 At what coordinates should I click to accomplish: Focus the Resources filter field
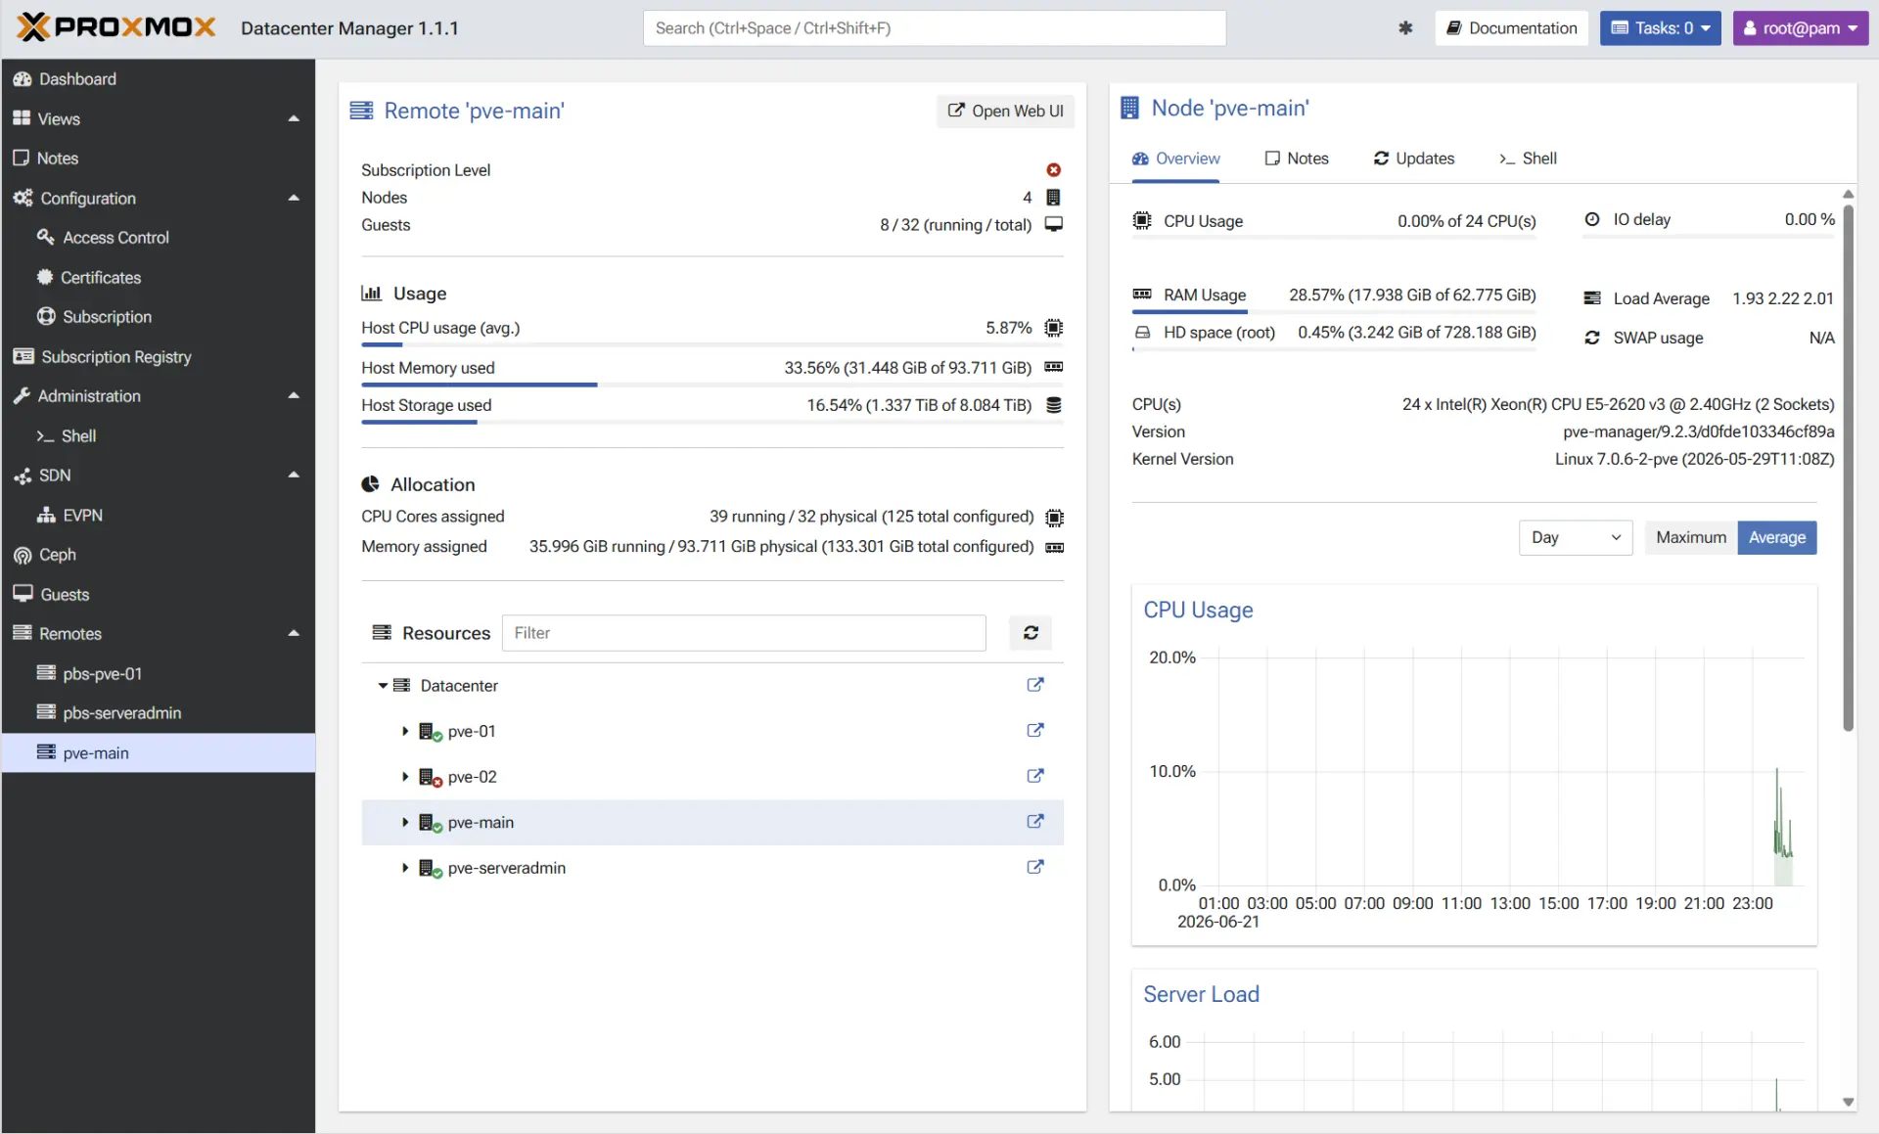point(744,633)
